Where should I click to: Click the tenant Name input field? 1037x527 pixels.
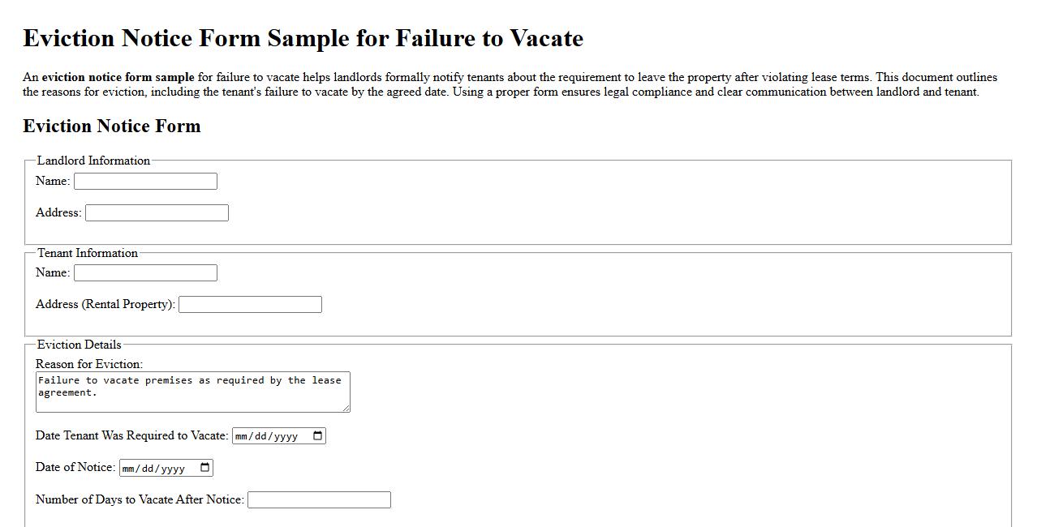click(x=144, y=272)
